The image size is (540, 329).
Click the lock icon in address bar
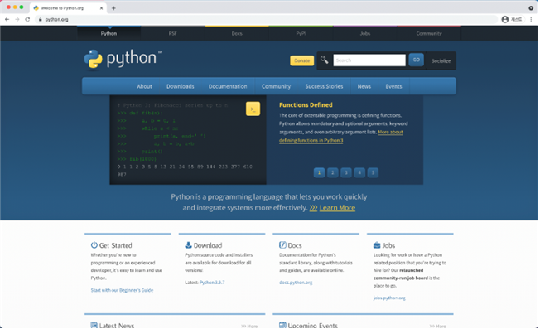pyautogui.click(x=41, y=20)
